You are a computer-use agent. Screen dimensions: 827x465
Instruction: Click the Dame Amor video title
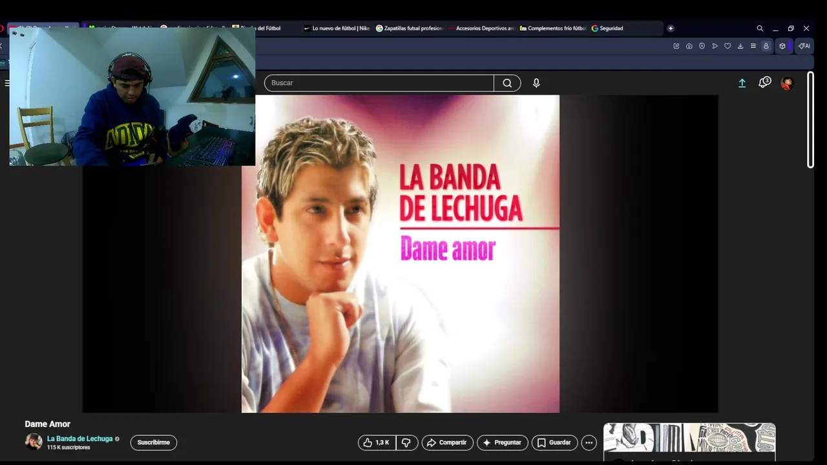[47, 424]
